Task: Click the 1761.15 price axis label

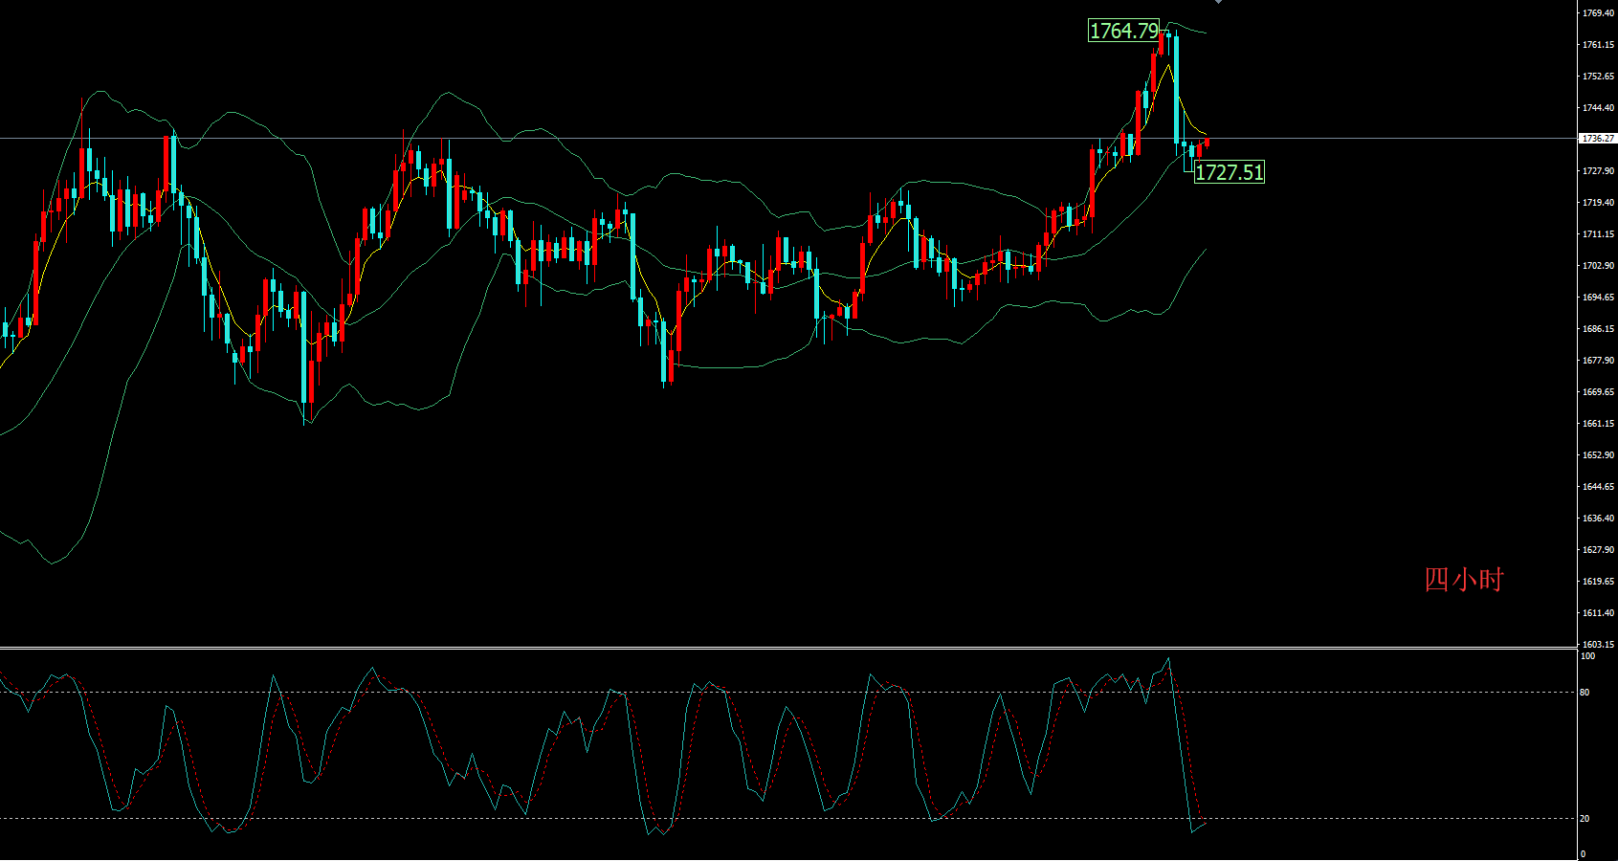Action: [1598, 45]
